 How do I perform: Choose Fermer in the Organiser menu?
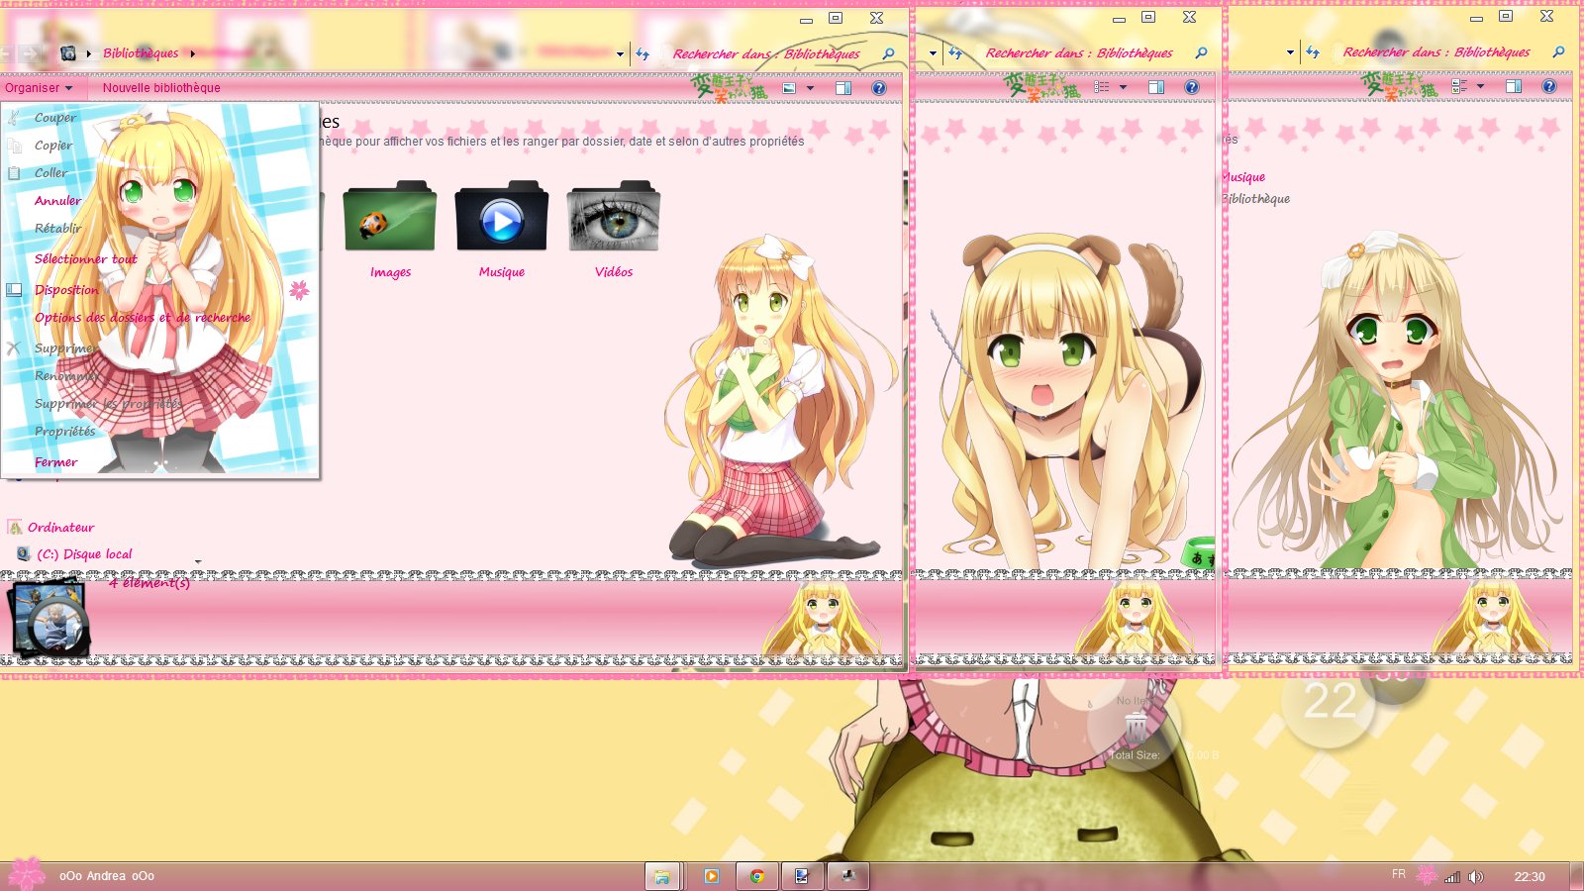click(x=55, y=462)
